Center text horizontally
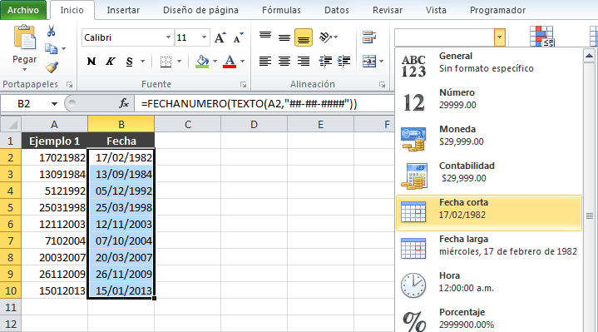Image resolution: width=598 pixels, height=332 pixels. click(284, 61)
